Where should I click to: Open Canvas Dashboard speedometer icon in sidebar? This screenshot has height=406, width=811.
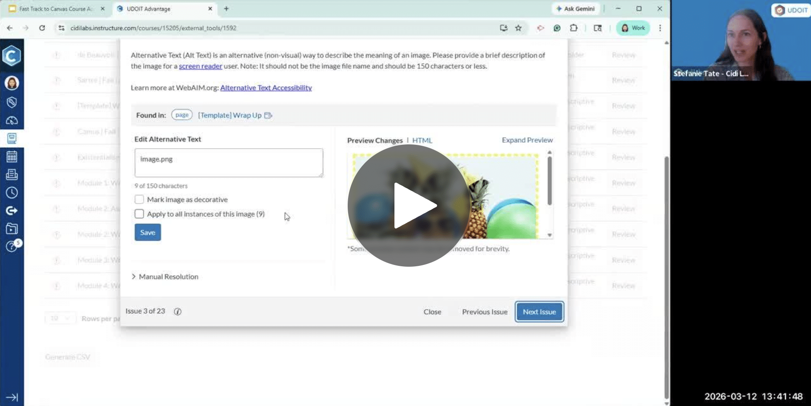point(12,121)
